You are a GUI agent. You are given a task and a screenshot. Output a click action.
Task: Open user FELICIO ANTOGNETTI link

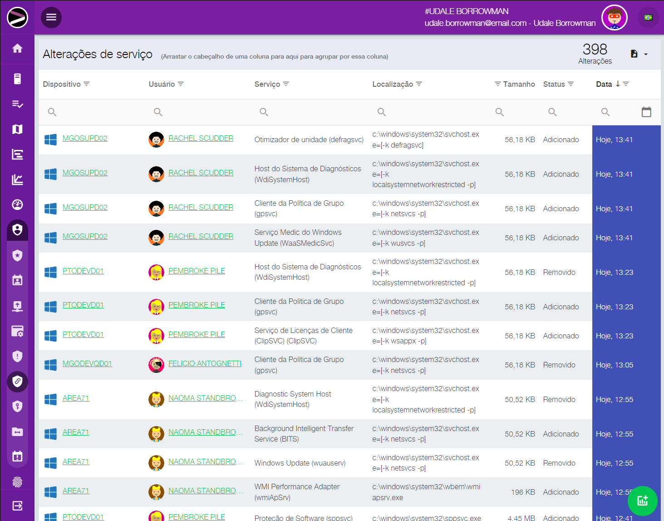pyautogui.click(x=205, y=363)
